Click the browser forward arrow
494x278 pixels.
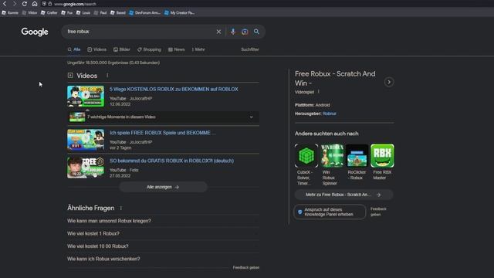pos(15,4)
